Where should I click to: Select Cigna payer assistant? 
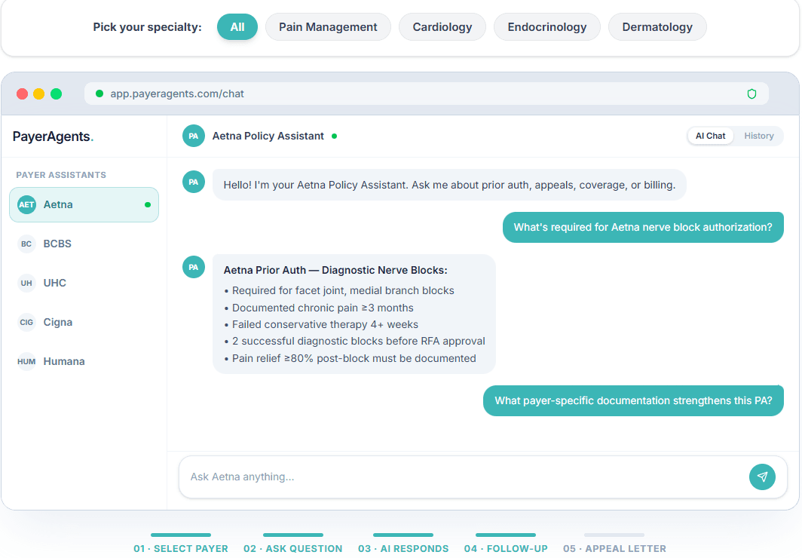tap(84, 322)
